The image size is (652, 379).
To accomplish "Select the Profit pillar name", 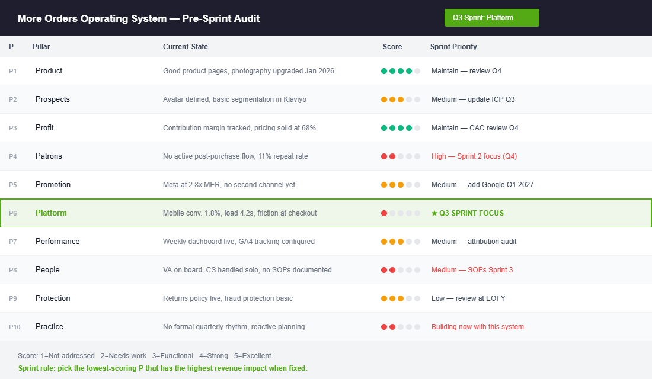I will (44, 127).
